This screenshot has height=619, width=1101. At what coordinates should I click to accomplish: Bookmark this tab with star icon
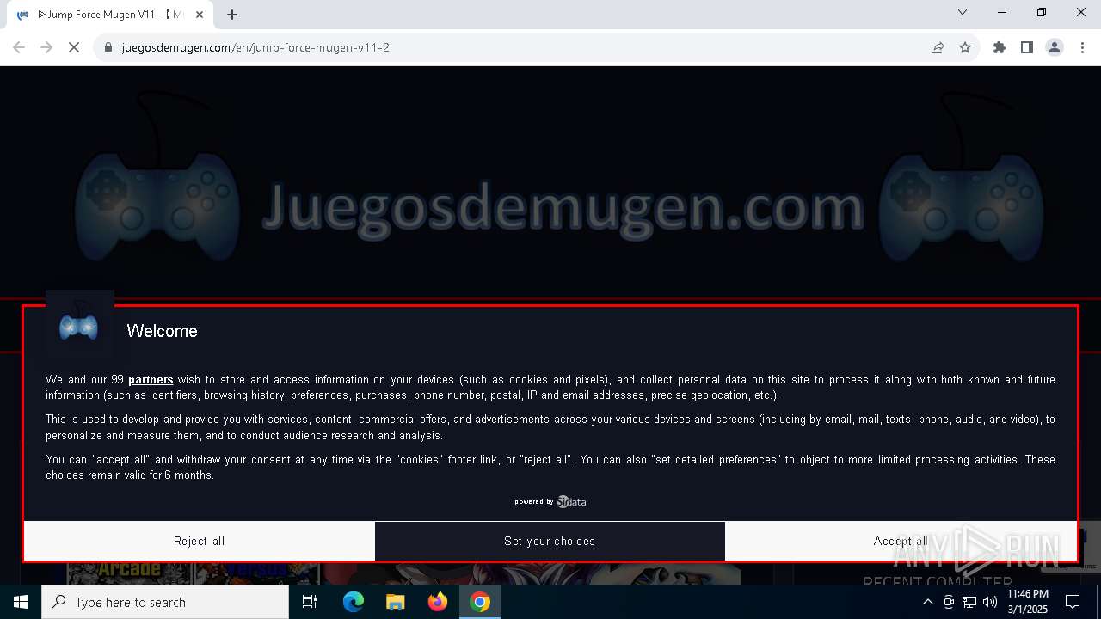point(965,47)
